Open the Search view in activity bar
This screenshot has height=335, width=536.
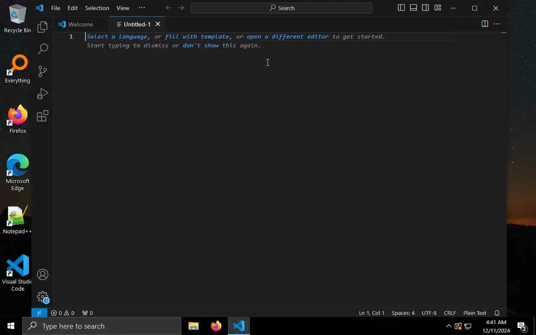click(x=42, y=49)
